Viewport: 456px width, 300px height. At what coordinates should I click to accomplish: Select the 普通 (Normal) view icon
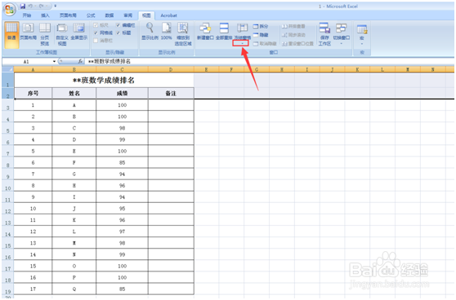(x=11, y=34)
